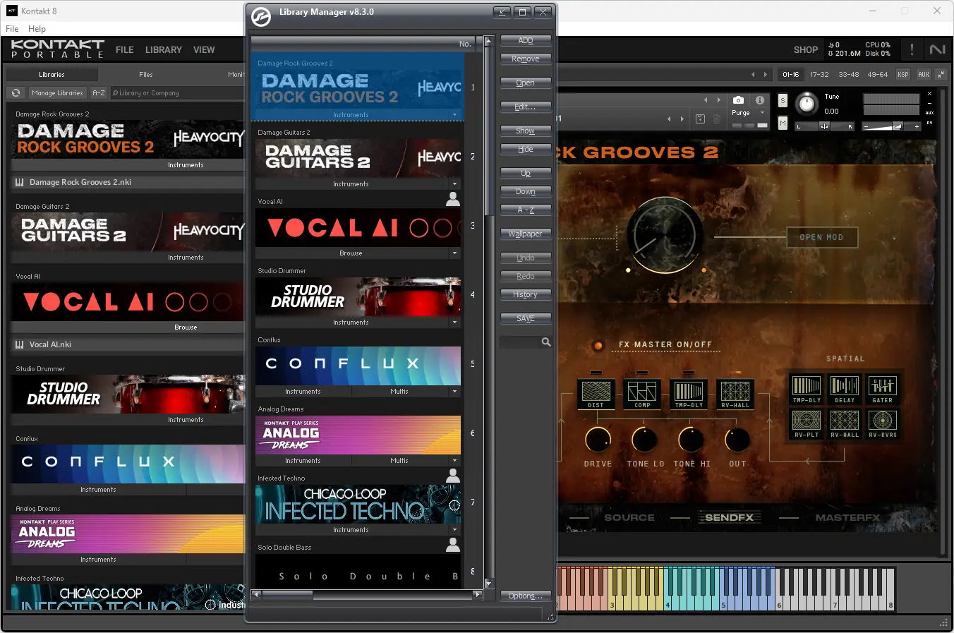The image size is (954, 633).
Task: Open the LIBRARY menu in Kontakt header
Action: pos(164,50)
